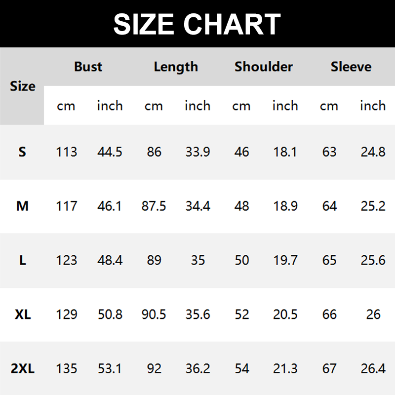Select the M size row label

pyautogui.click(x=22, y=206)
